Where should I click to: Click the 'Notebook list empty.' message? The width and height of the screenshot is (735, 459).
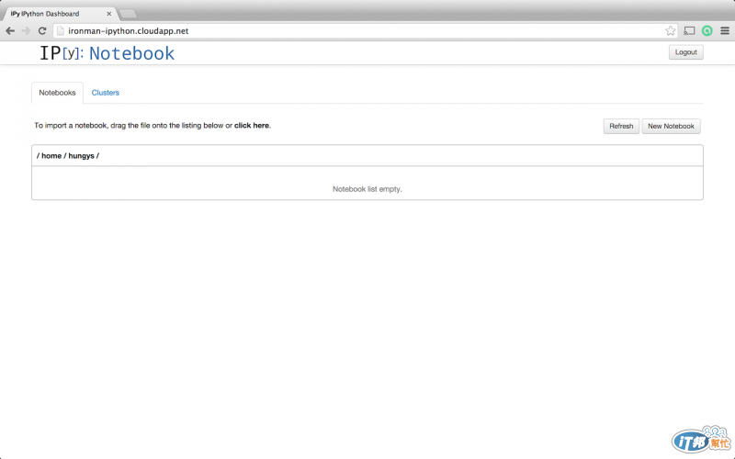click(x=367, y=189)
